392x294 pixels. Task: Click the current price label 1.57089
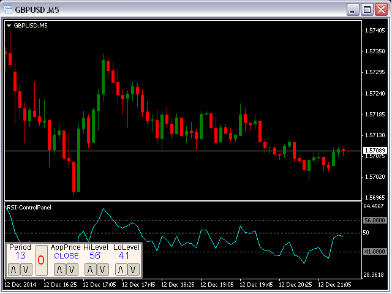tap(375, 151)
